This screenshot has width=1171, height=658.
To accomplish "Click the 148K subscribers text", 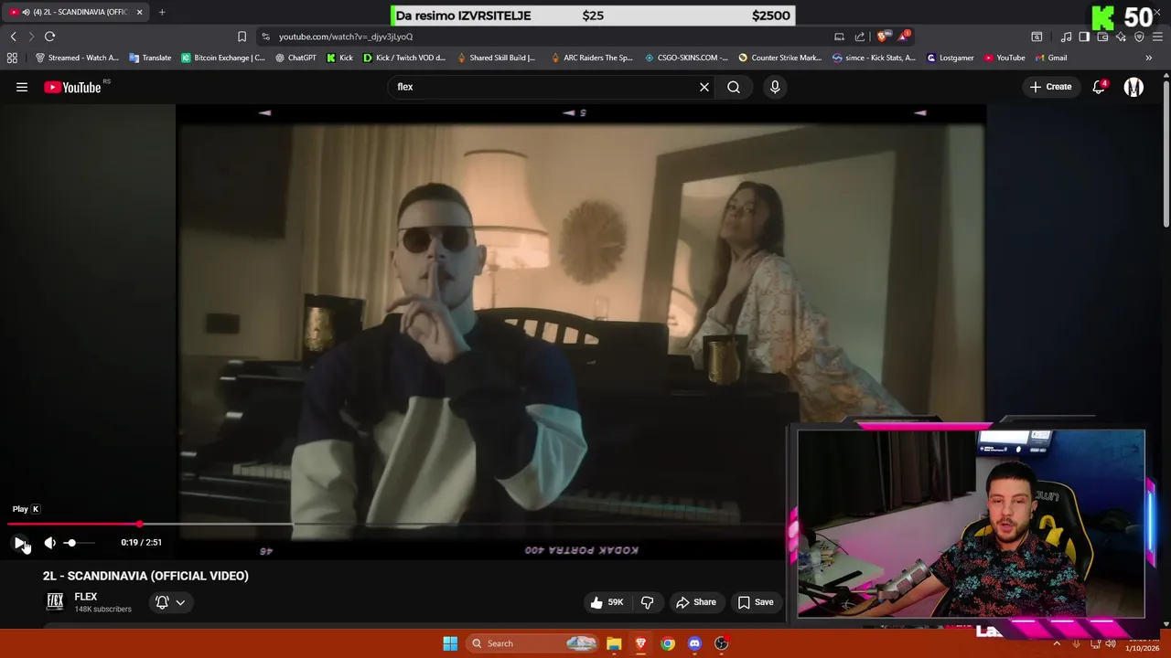I will (x=102, y=610).
